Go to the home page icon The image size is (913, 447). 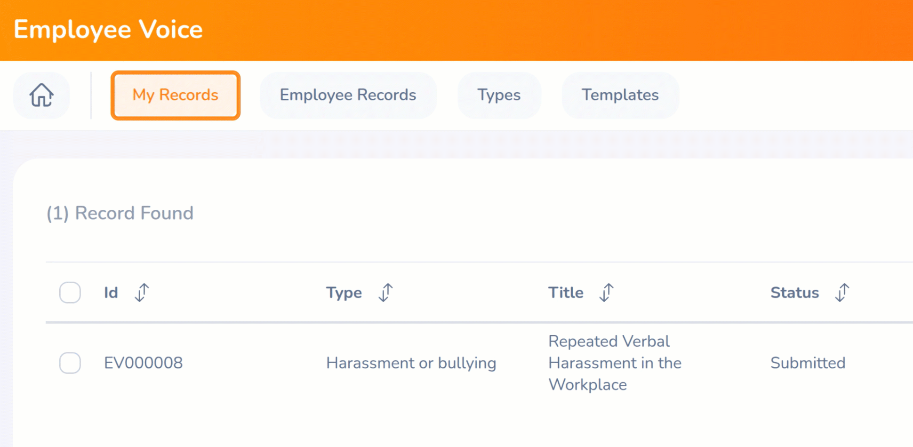[x=41, y=95]
